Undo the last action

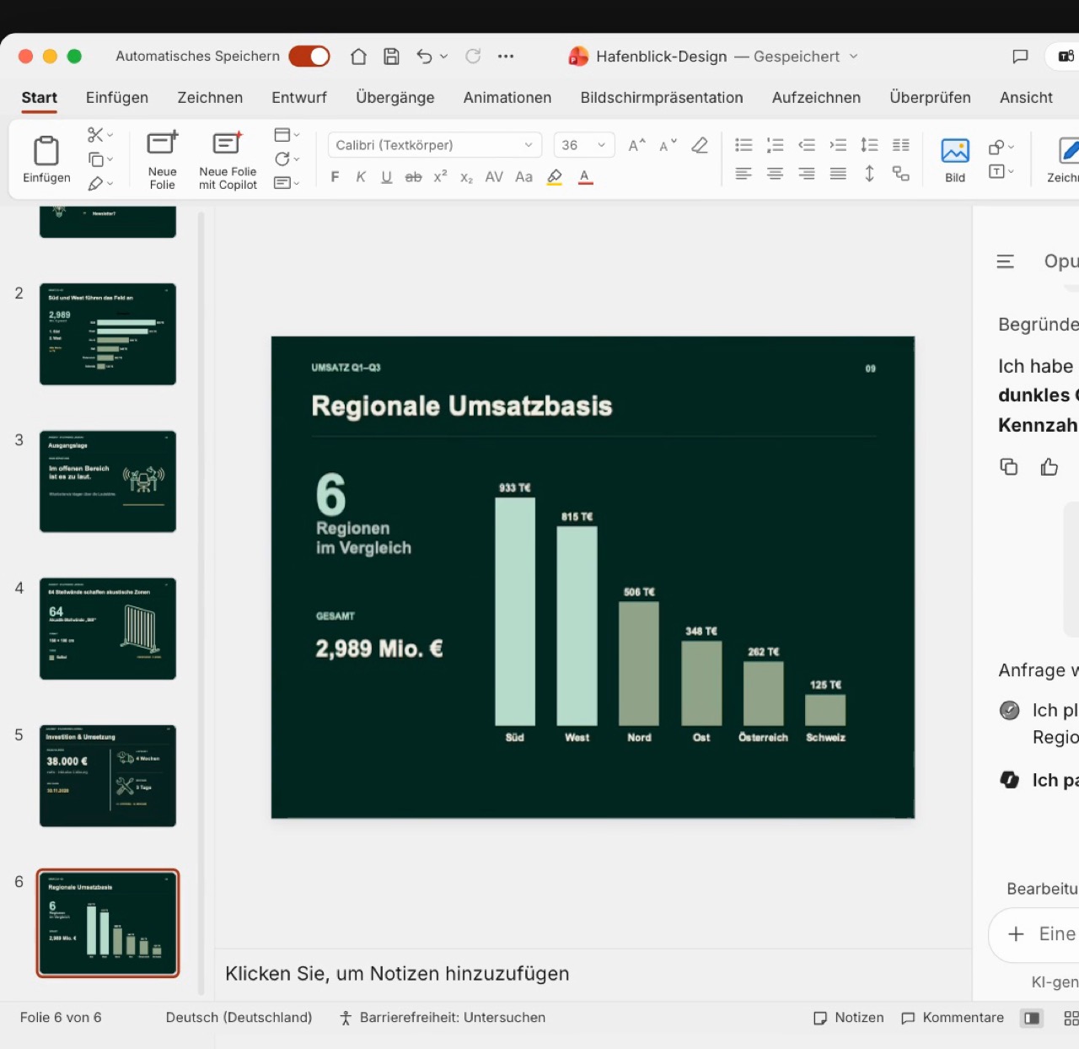[423, 56]
